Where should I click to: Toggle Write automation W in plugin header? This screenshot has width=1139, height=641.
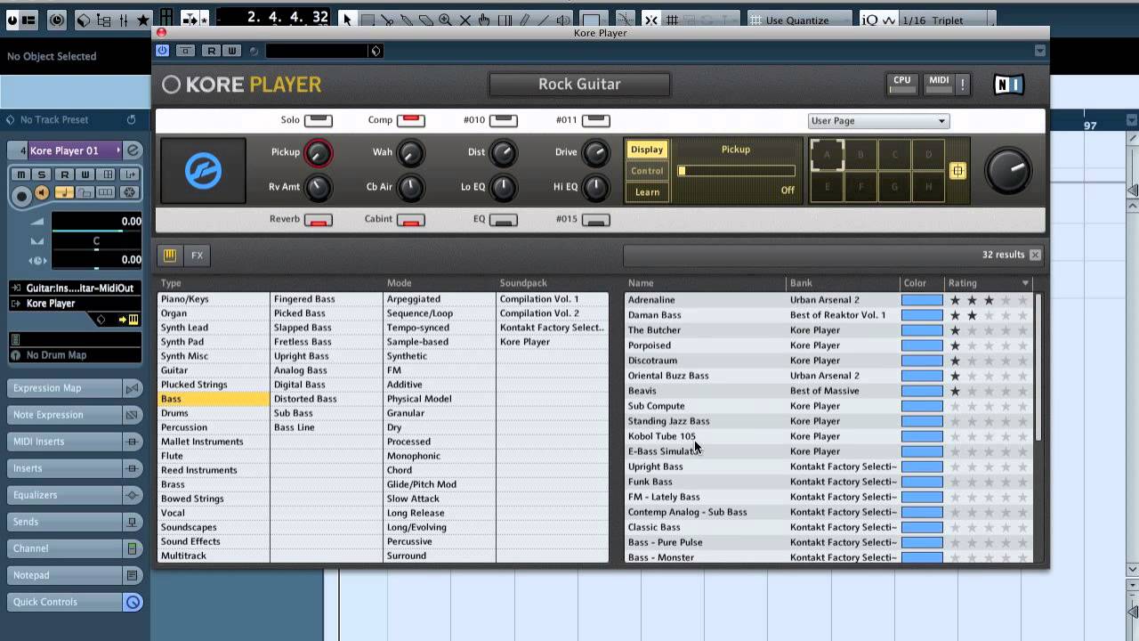pyautogui.click(x=231, y=51)
